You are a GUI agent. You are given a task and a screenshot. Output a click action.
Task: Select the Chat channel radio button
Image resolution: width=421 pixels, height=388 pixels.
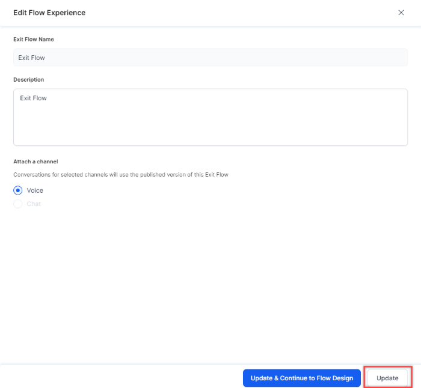(x=18, y=204)
